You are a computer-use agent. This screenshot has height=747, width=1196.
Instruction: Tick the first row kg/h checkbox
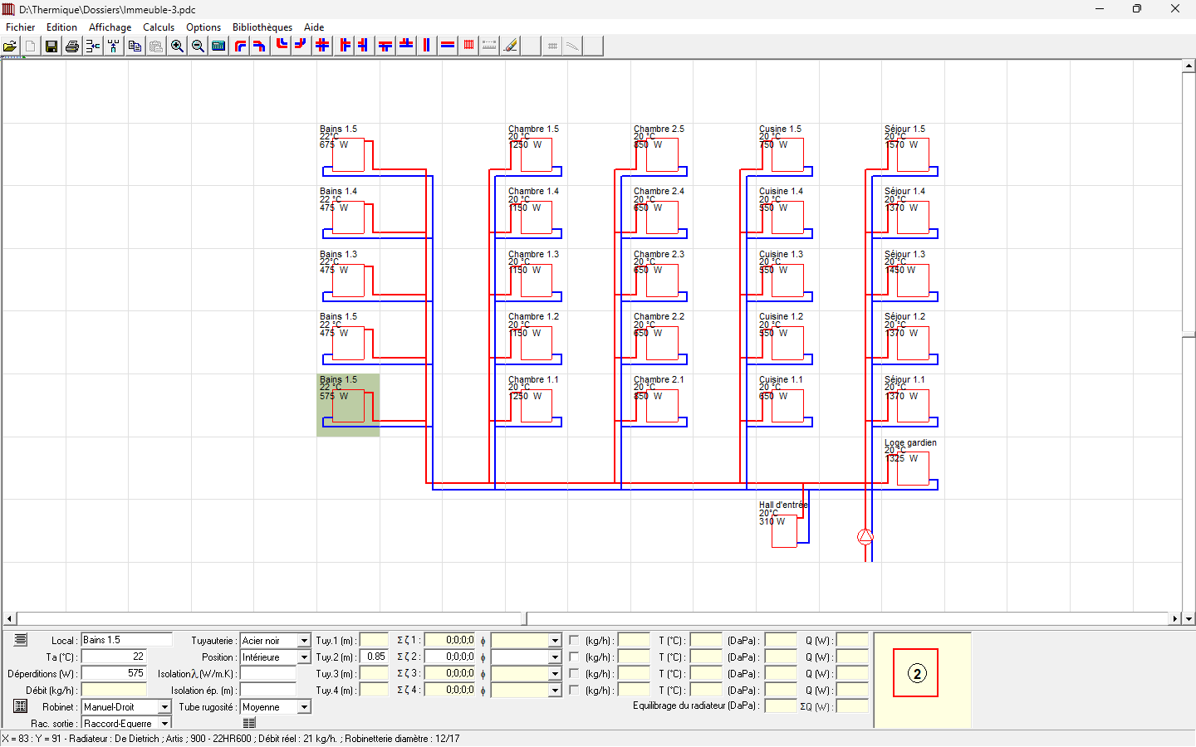tap(574, 641)
